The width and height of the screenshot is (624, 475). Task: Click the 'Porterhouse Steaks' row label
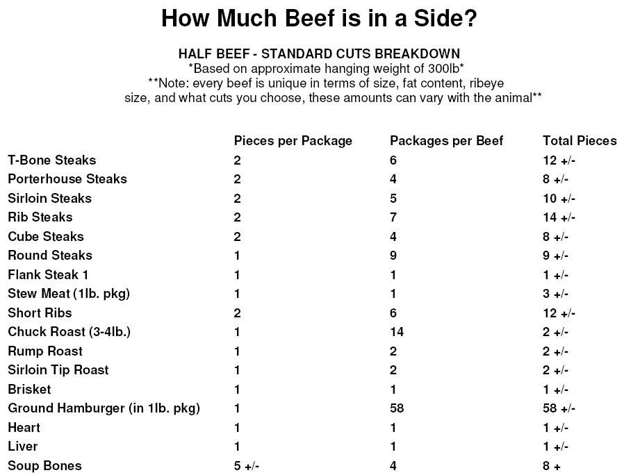pyautogui.click(x=67, y=179)
